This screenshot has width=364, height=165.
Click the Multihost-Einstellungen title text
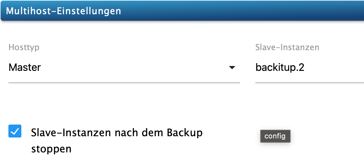(64, 11)
